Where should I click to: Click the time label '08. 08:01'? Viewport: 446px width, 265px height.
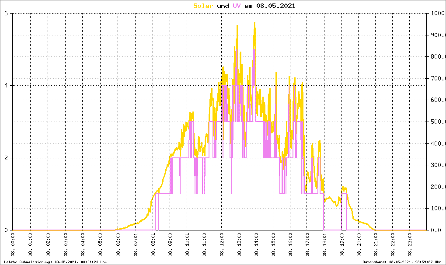pyautogui.click(x=153, y=244)
